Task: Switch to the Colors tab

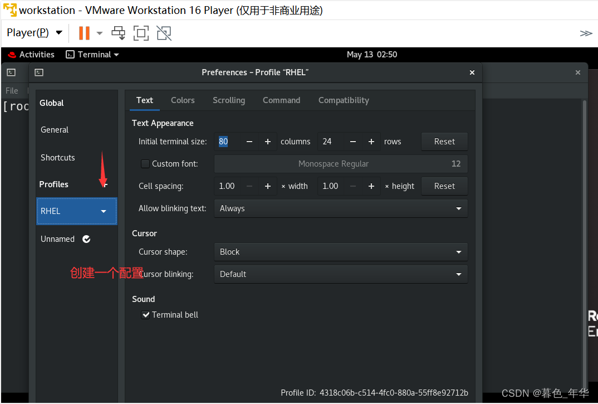Action: (x=183, y=100)
